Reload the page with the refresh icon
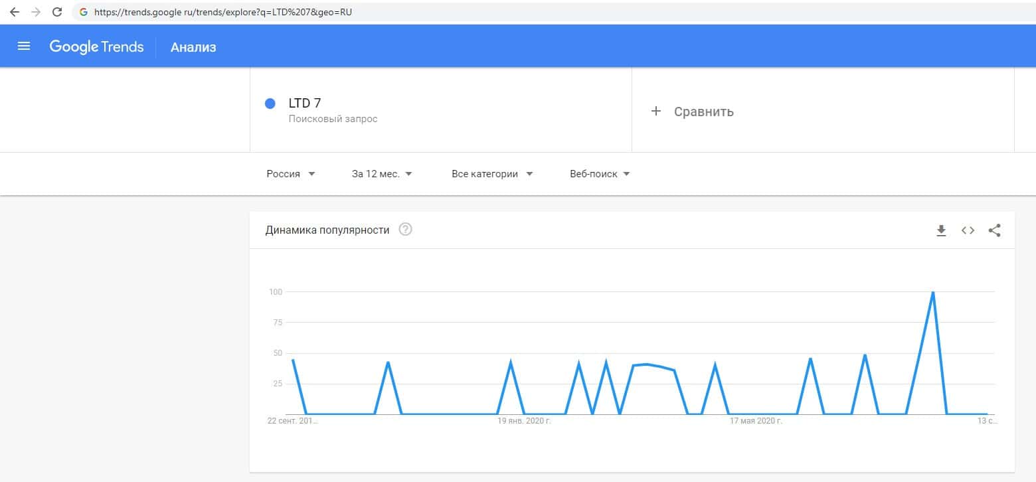The width and height of the screenshot is (1036, 482). pos(57,12)
